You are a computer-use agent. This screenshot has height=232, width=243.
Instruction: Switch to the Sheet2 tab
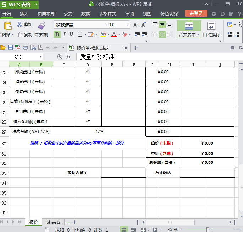53,222
